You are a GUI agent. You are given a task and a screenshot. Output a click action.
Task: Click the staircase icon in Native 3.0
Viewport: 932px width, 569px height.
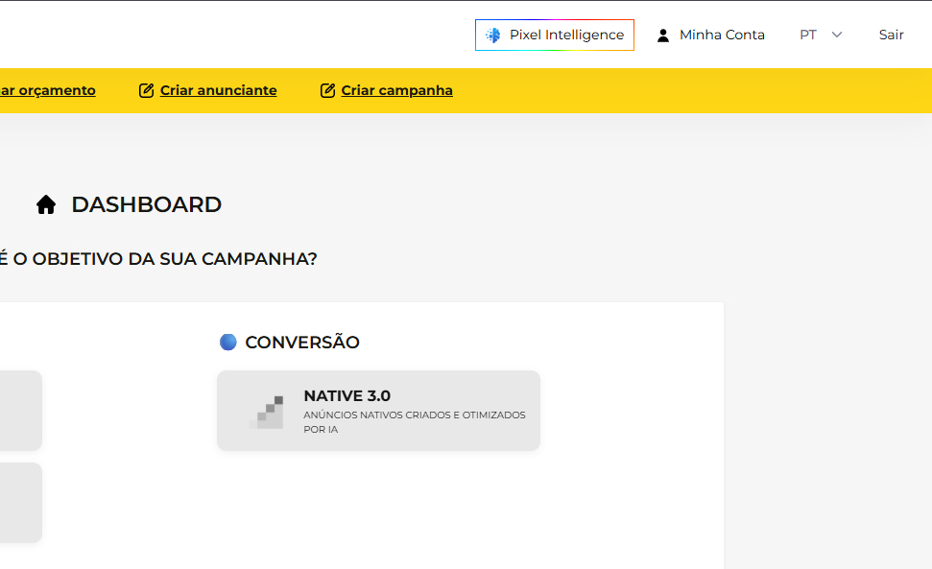pos(266,412)
